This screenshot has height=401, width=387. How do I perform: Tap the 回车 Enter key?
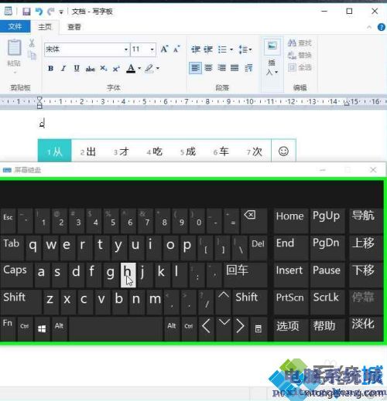click(245, 274)
